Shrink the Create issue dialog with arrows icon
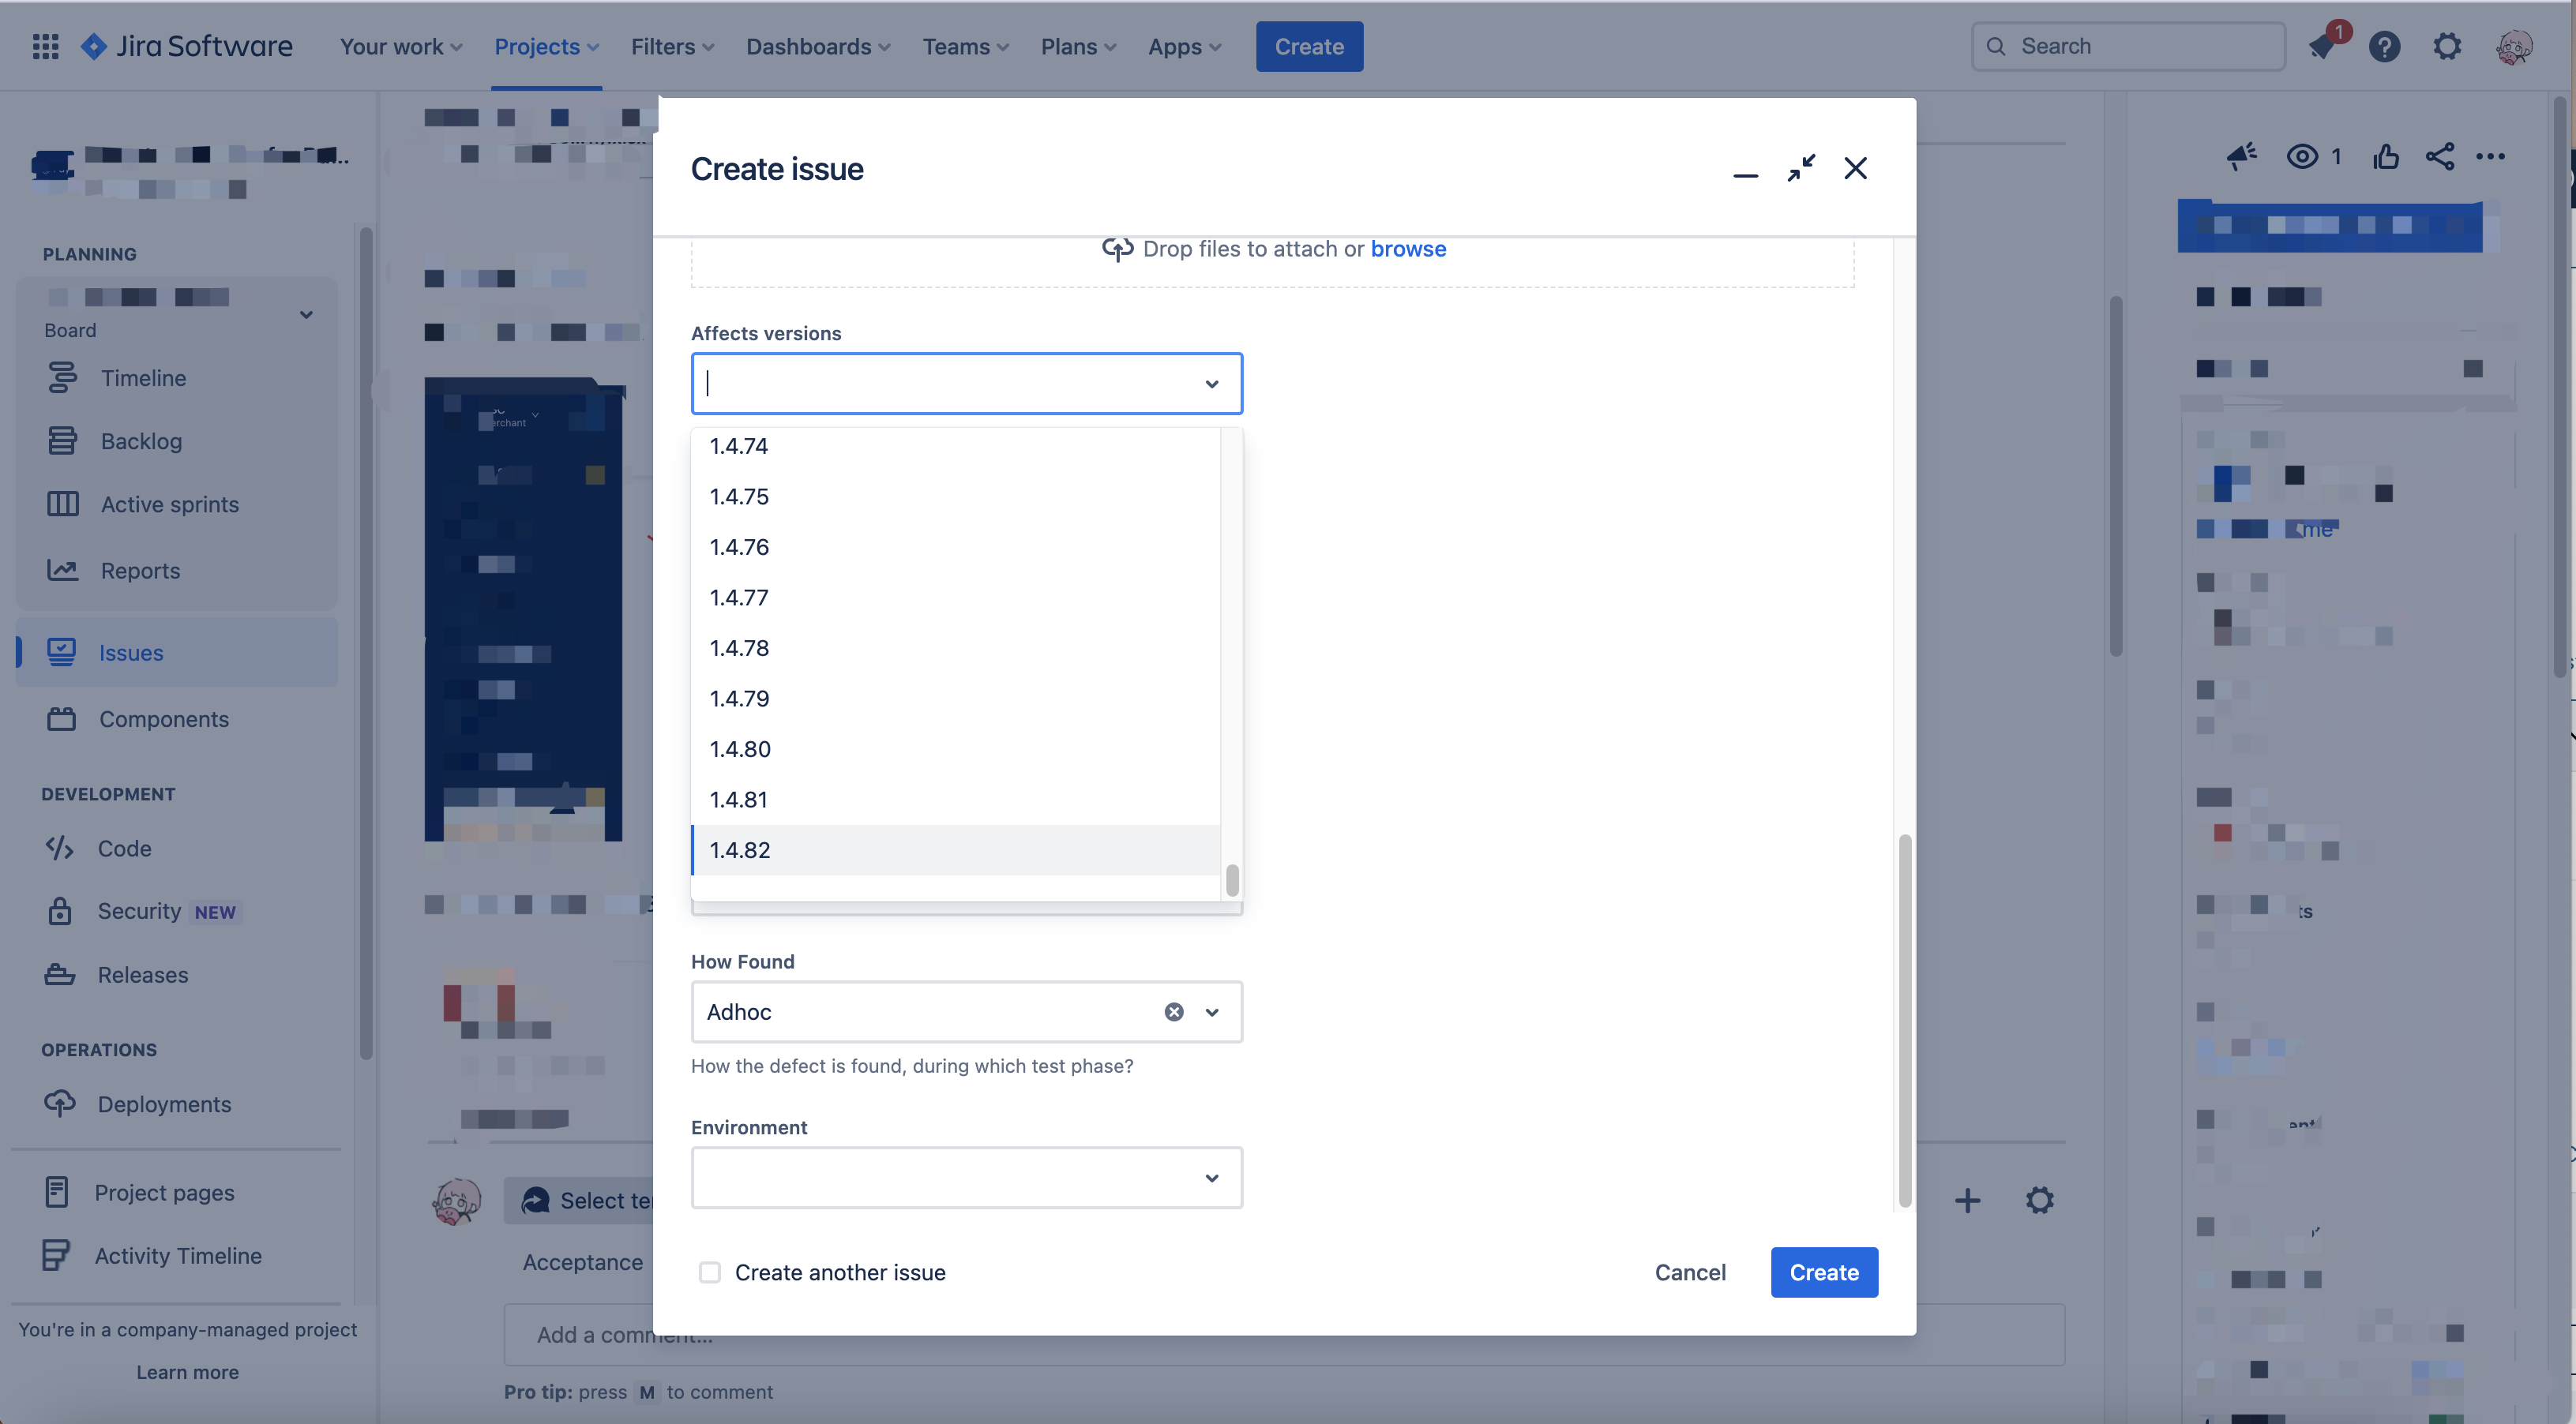 click(x=1801, y=168)
